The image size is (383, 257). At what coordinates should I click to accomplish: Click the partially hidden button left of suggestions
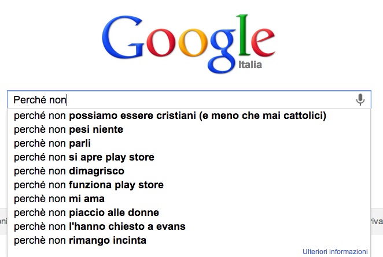pyautogui.click(x=3, y=221)
